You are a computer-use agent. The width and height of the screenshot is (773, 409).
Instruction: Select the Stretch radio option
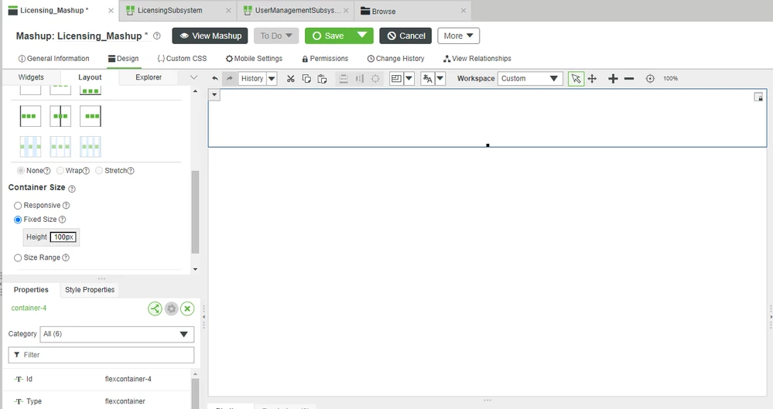[99, 171]
